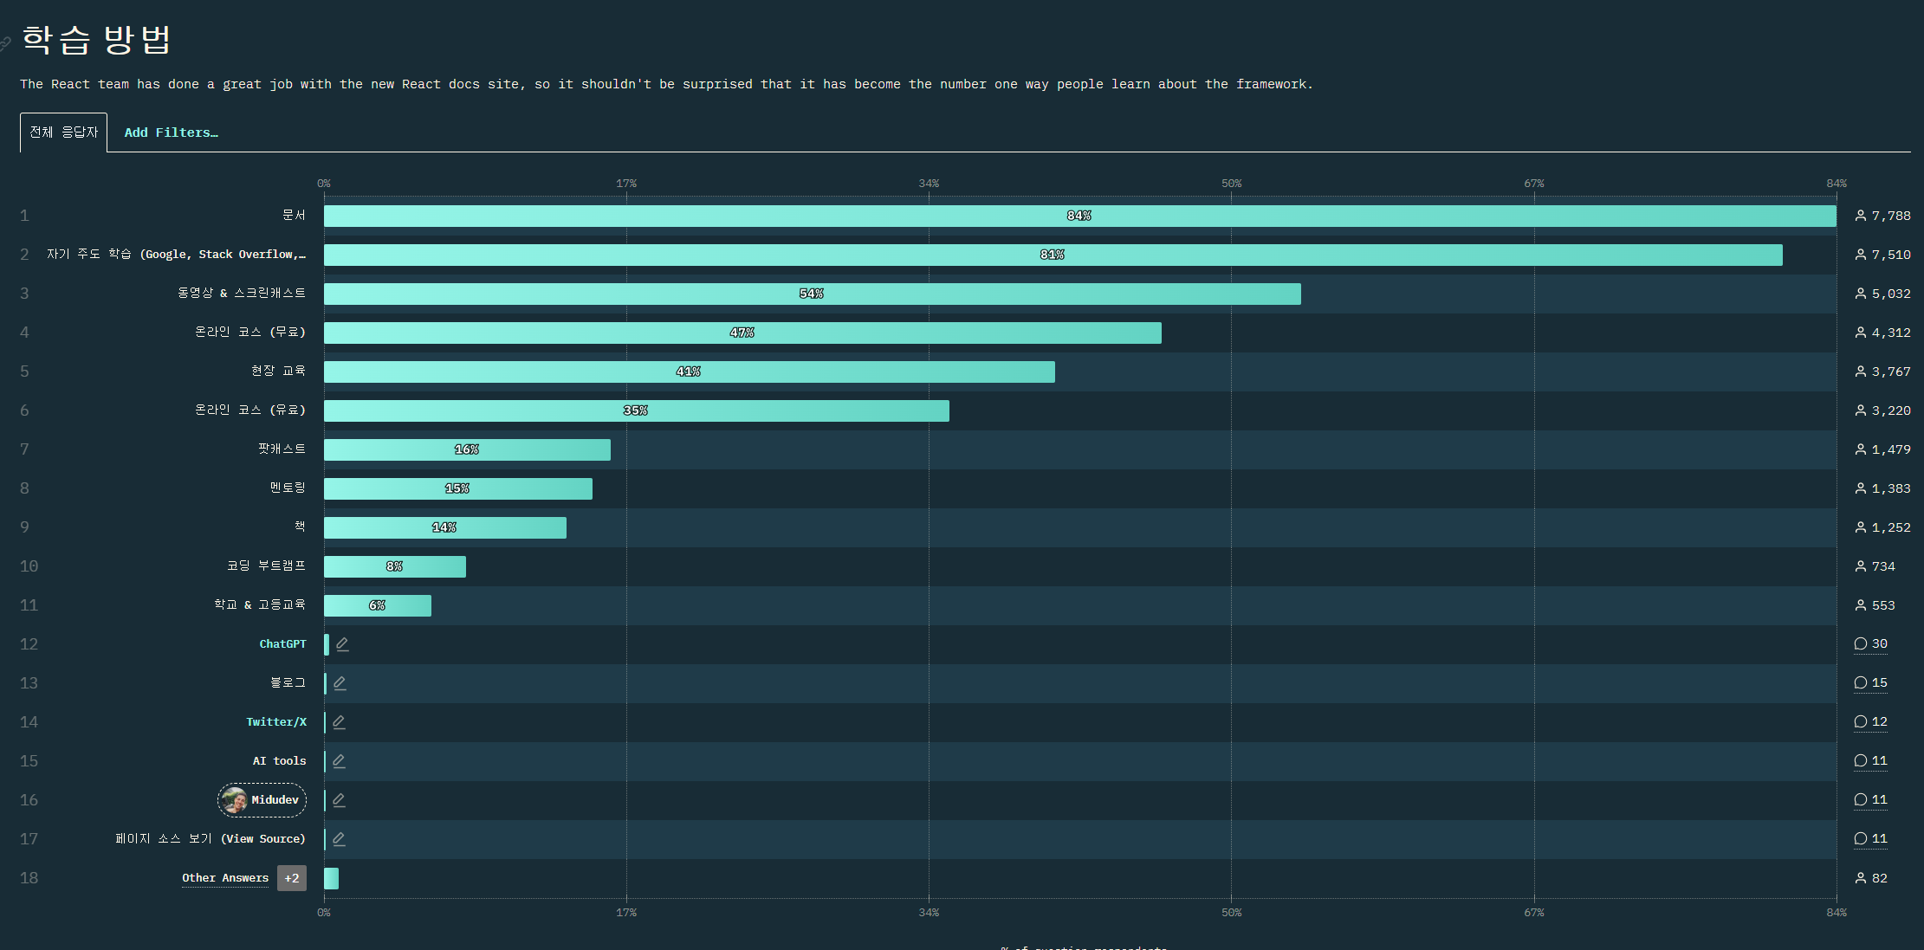Viewport: 1924px width, 950px height.
Task: Click the Midudev avatar badge
Action: tap(262, 800)
